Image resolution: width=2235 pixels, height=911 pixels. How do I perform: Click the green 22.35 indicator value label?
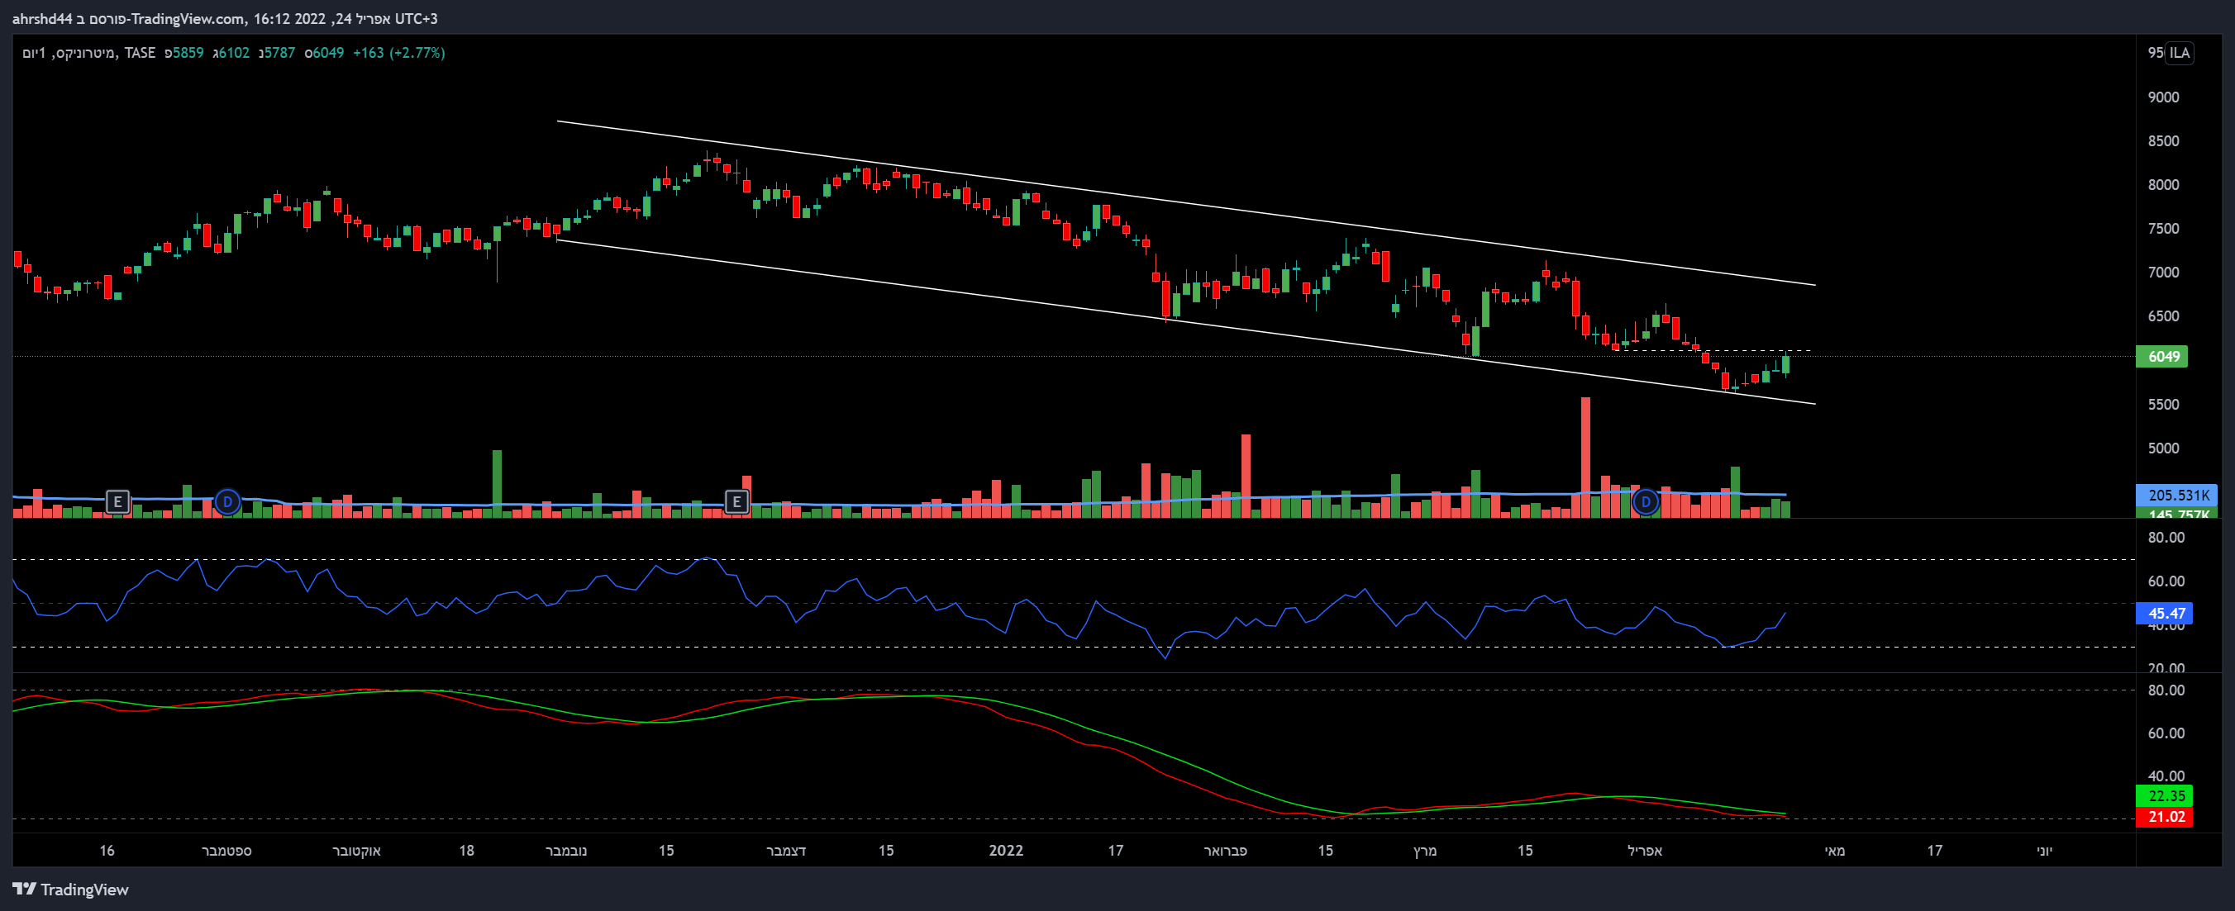[2165, 795]
